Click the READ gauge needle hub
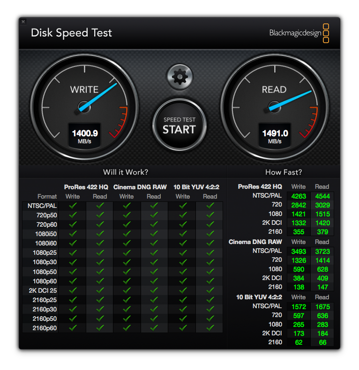 tap(275, 107)
